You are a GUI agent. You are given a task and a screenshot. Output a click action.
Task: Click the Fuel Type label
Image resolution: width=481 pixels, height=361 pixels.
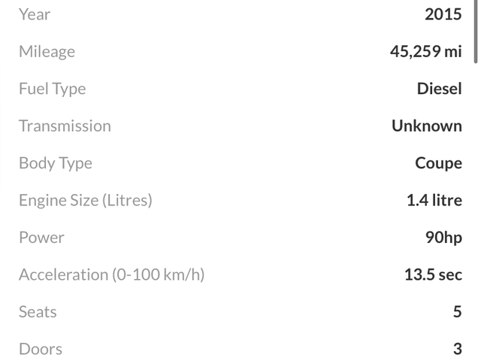[x=52, y=89]
